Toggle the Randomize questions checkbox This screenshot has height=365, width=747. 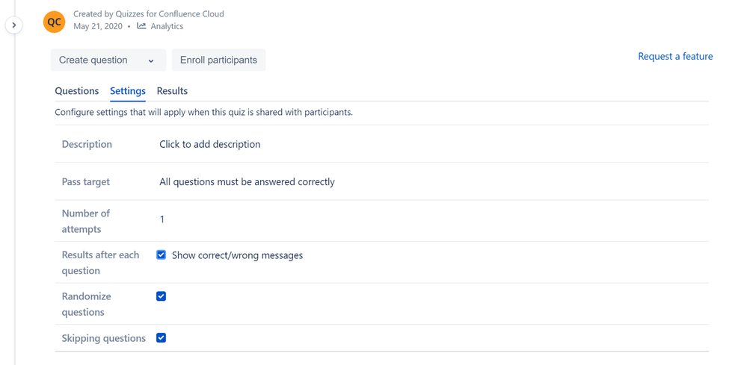(x=161, y=296)
